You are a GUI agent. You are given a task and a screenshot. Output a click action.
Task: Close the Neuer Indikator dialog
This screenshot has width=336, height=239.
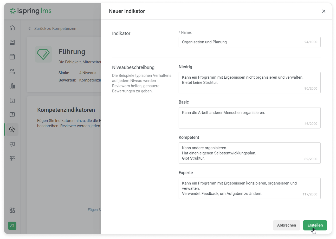point(324,11)
